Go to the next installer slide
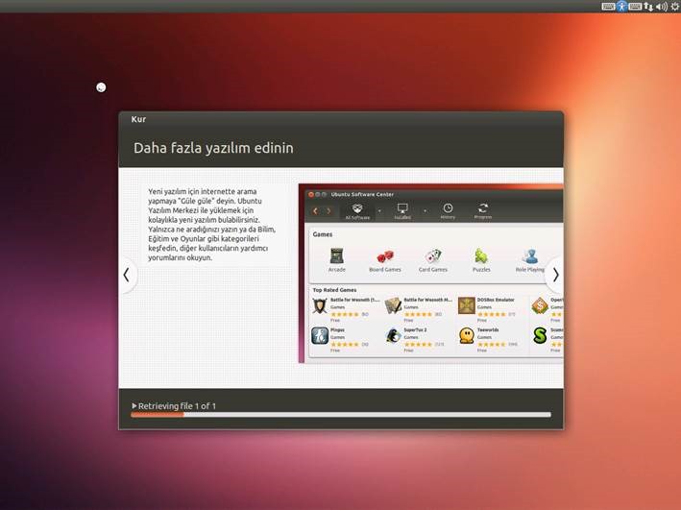Screen dimensions: 681x510 point(554,275)
